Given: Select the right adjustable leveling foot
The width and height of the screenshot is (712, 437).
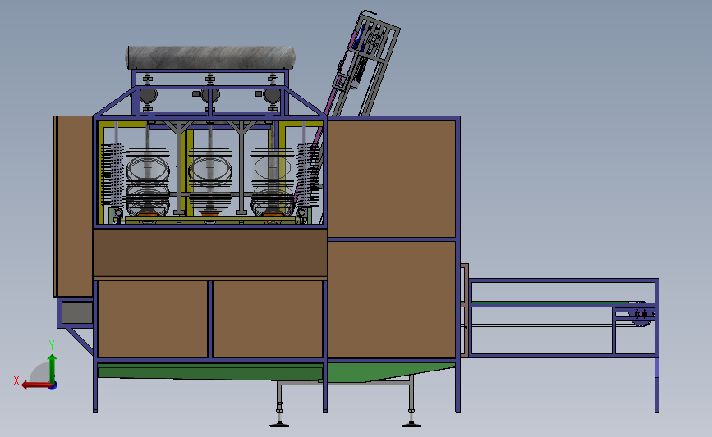Looking at the screenshot, I should click(x=411, y=417).
